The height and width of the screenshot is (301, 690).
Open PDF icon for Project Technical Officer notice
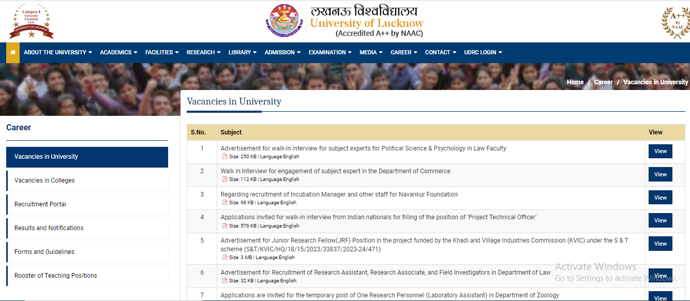coord(225,226)
